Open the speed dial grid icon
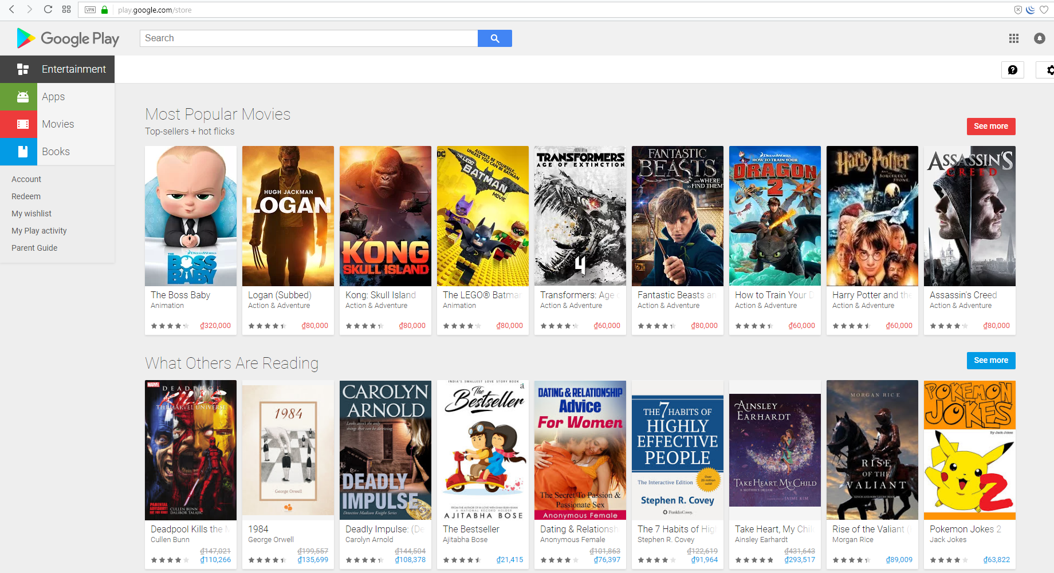This screenshot has height=573, width=1054. pyautogui.click(x=66, y=9)
